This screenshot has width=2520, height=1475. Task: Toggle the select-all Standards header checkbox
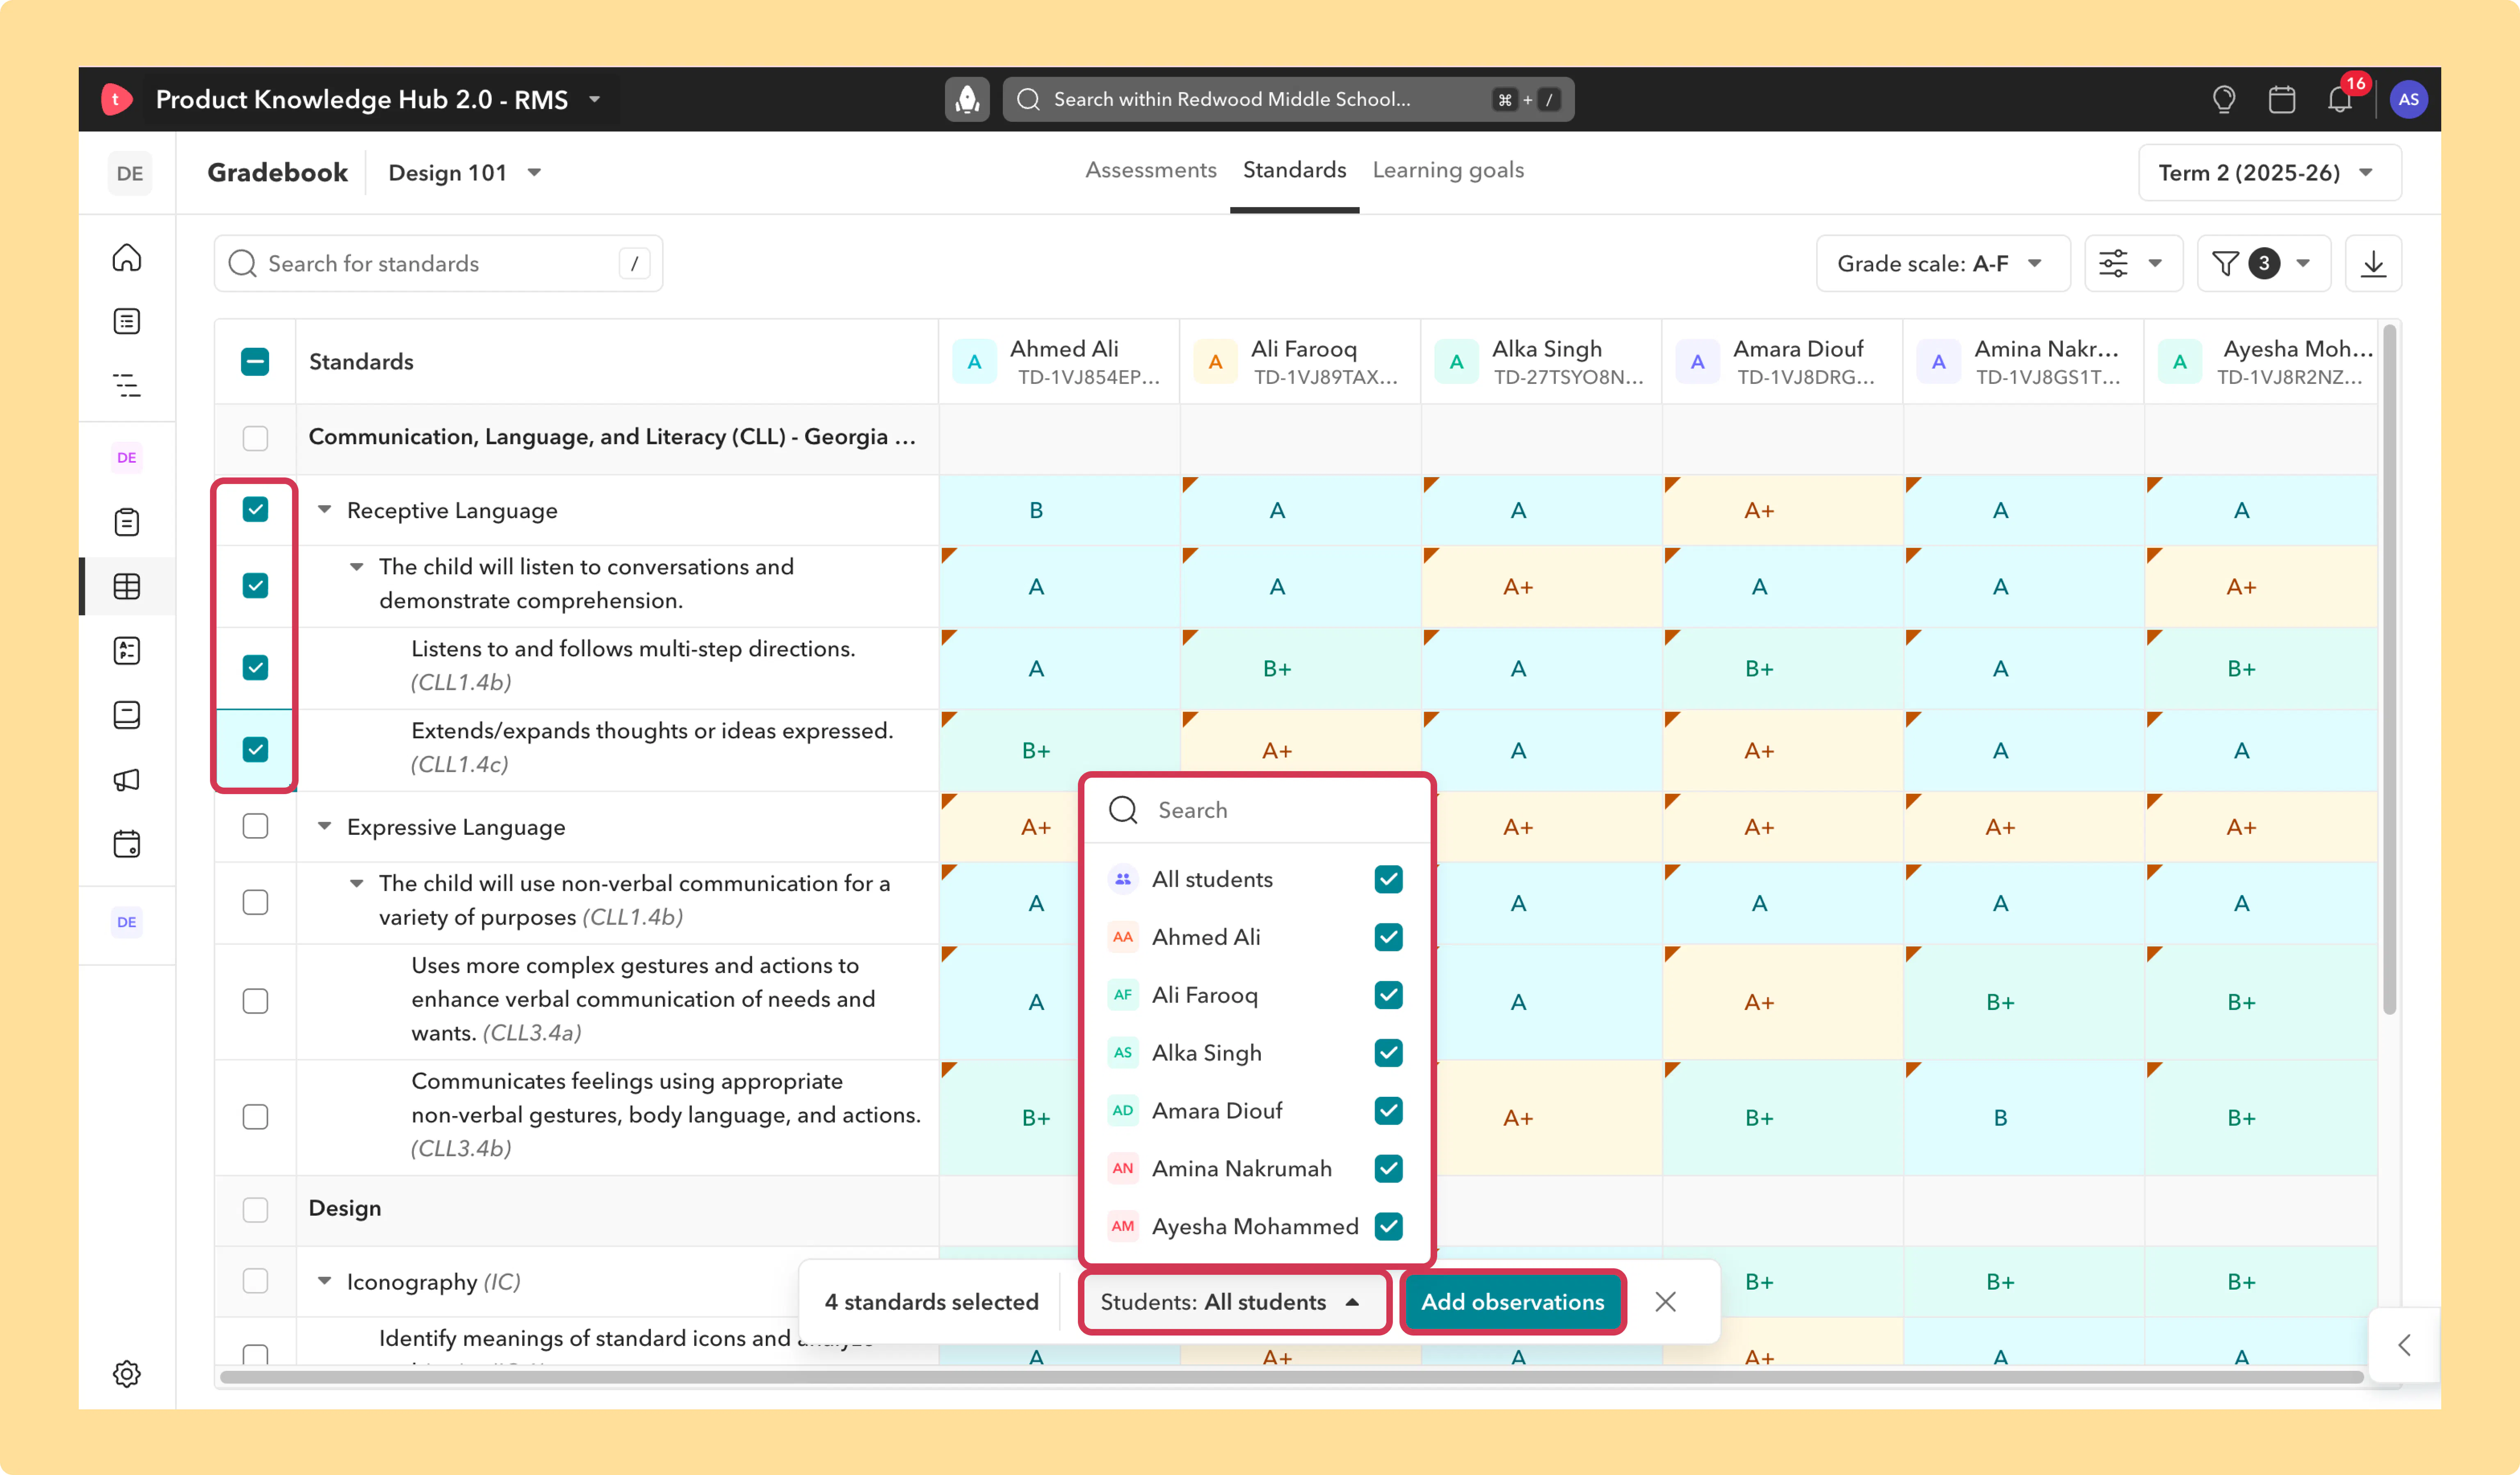pos(255,362)
